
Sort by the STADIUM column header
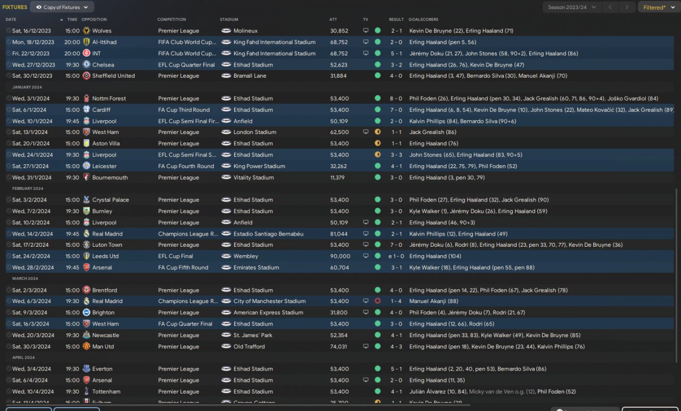(229, 20)
